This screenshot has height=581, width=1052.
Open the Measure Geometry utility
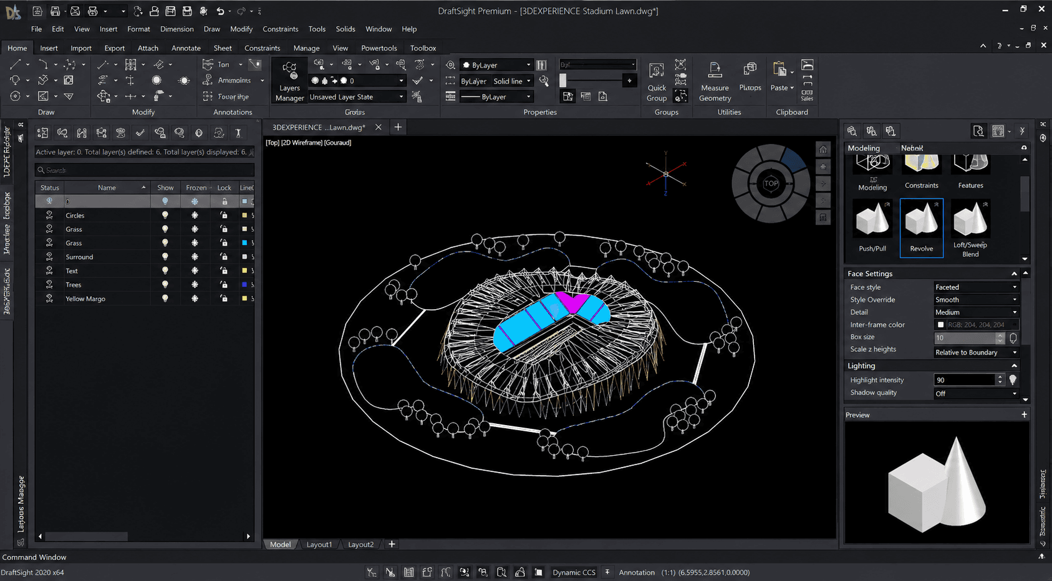click(715, 81)
